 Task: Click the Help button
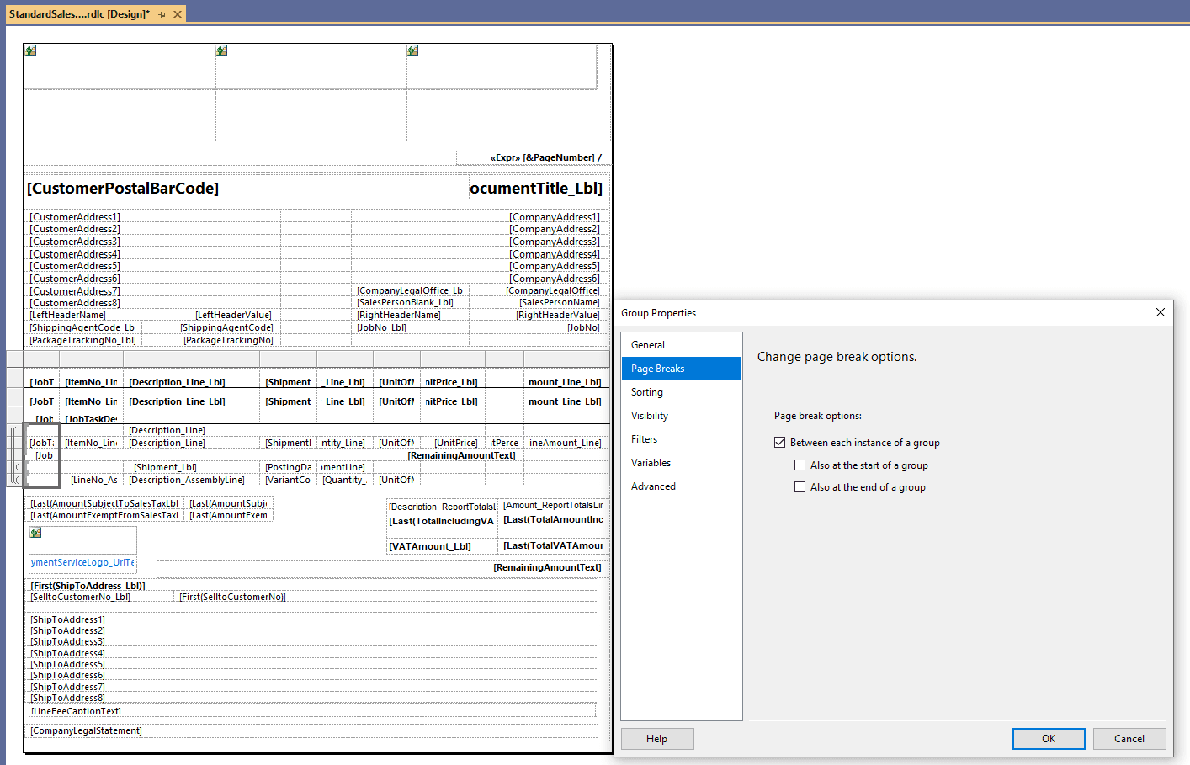click(657, 739)
